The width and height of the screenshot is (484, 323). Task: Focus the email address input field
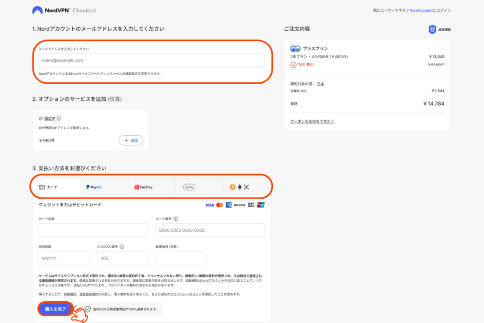151,61
